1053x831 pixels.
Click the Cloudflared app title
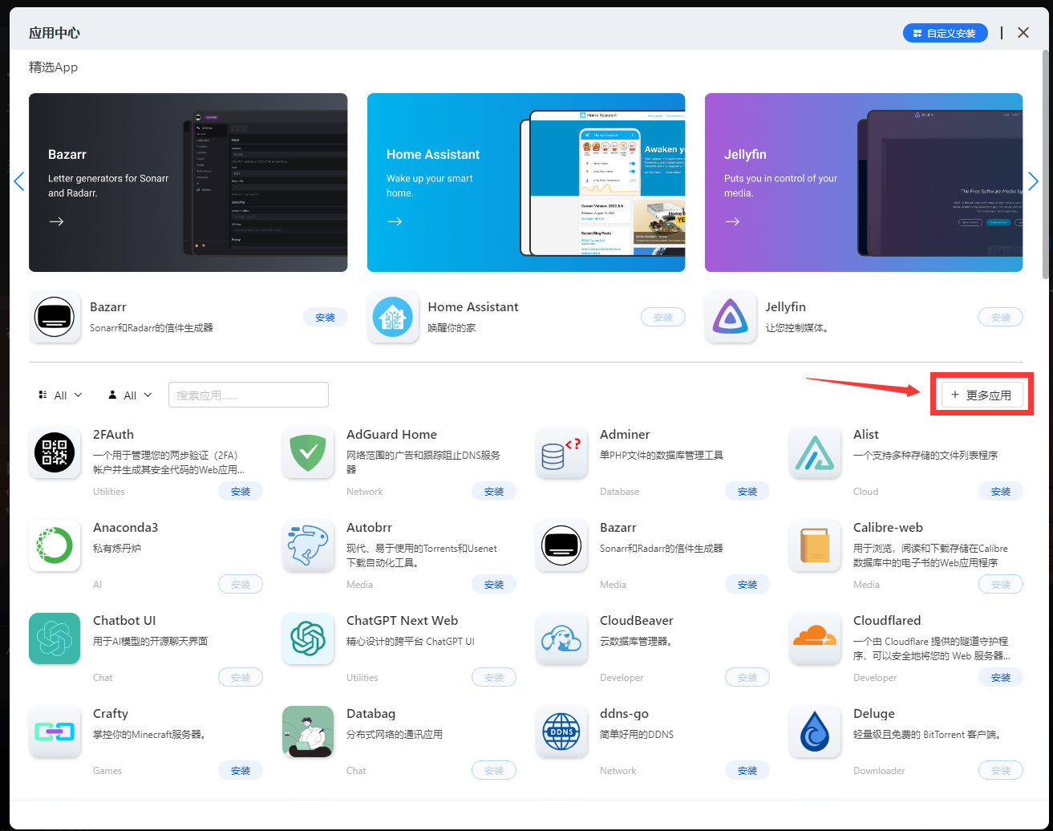[887, 621]
